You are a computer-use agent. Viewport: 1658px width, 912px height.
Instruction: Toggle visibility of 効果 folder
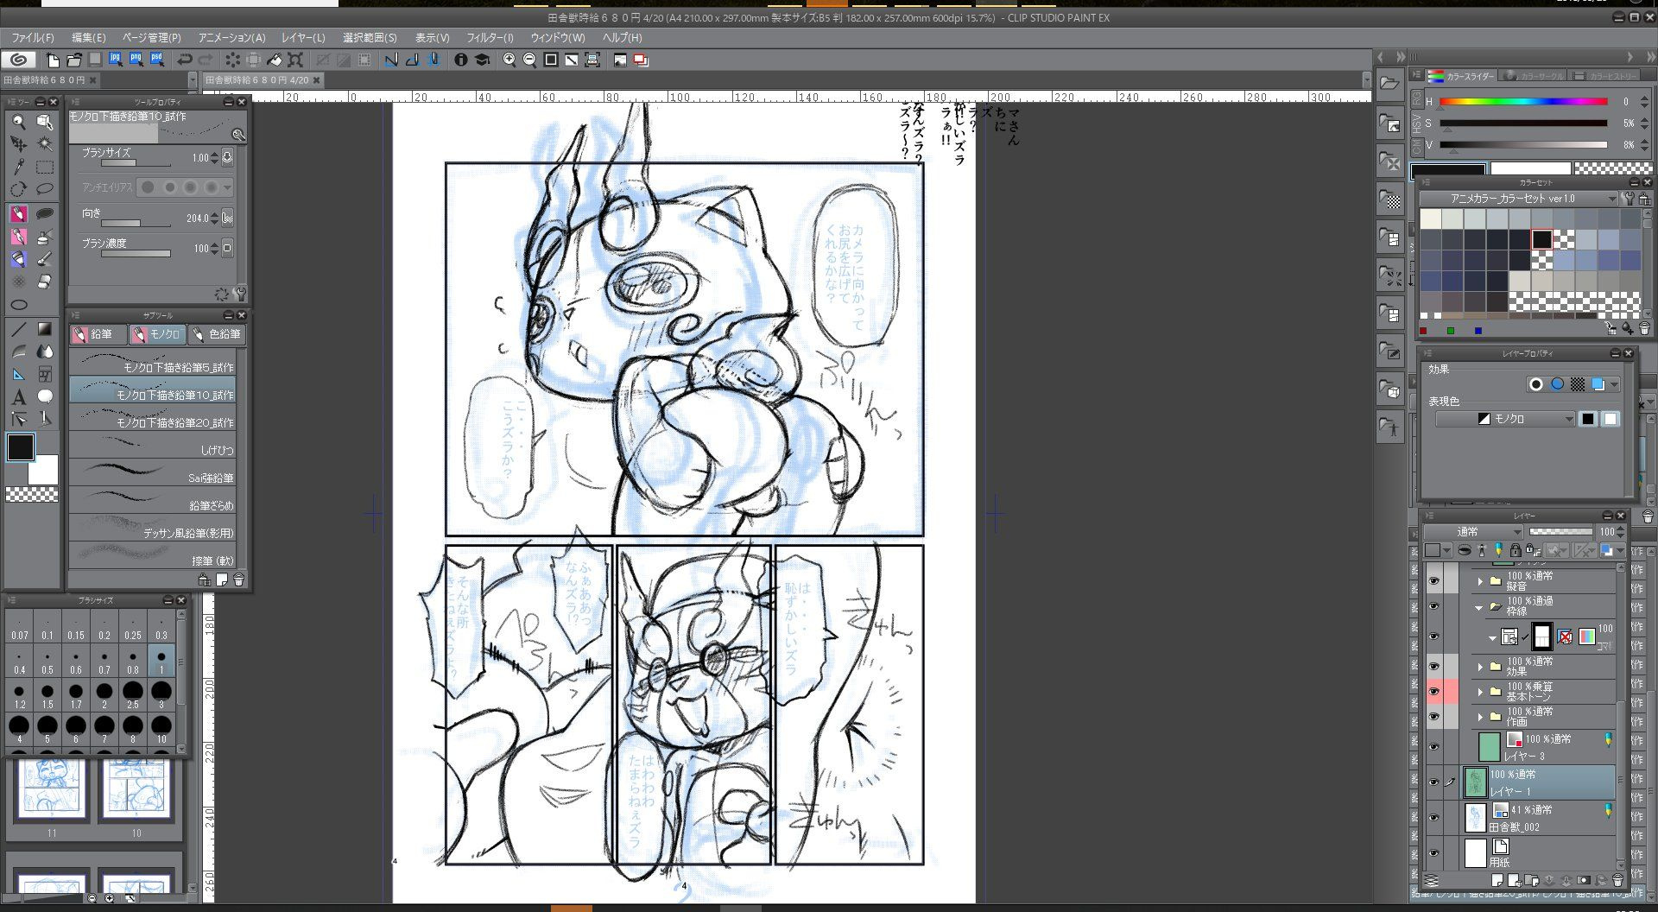point(1434,666)
